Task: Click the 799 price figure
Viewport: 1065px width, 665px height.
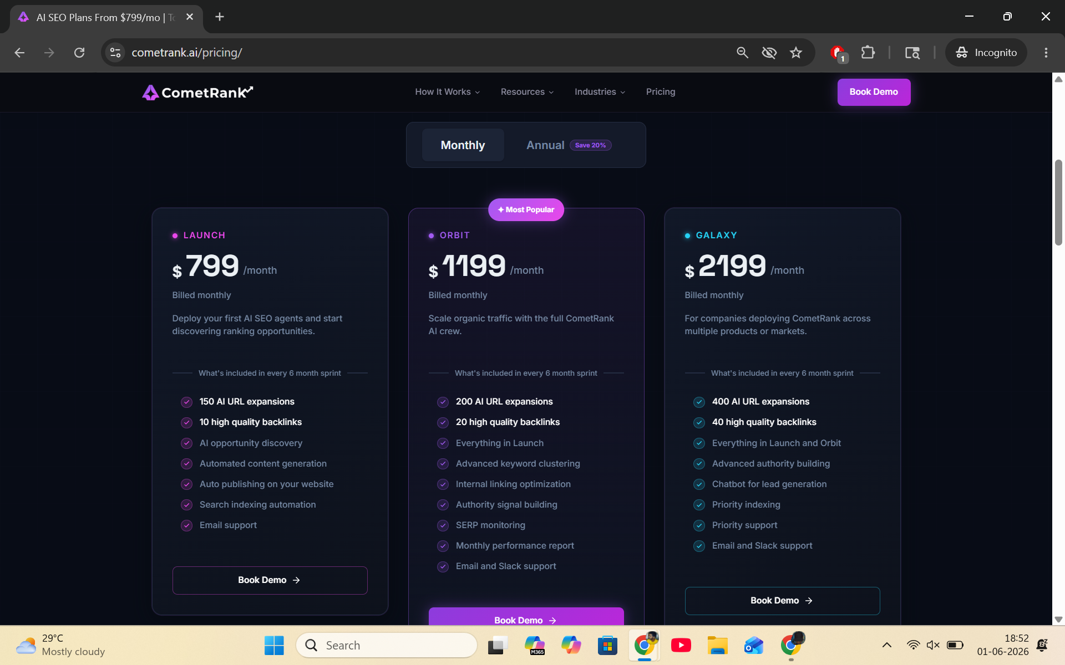Action: [212, 266]
